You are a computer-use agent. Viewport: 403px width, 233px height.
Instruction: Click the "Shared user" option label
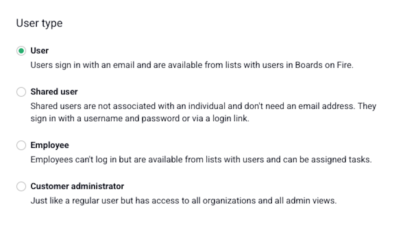pos(54,92)
